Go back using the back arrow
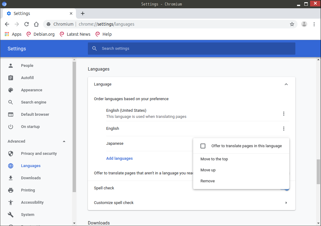Image resolution: width=321 pixels, height=226 pixels. coord(7,24)
